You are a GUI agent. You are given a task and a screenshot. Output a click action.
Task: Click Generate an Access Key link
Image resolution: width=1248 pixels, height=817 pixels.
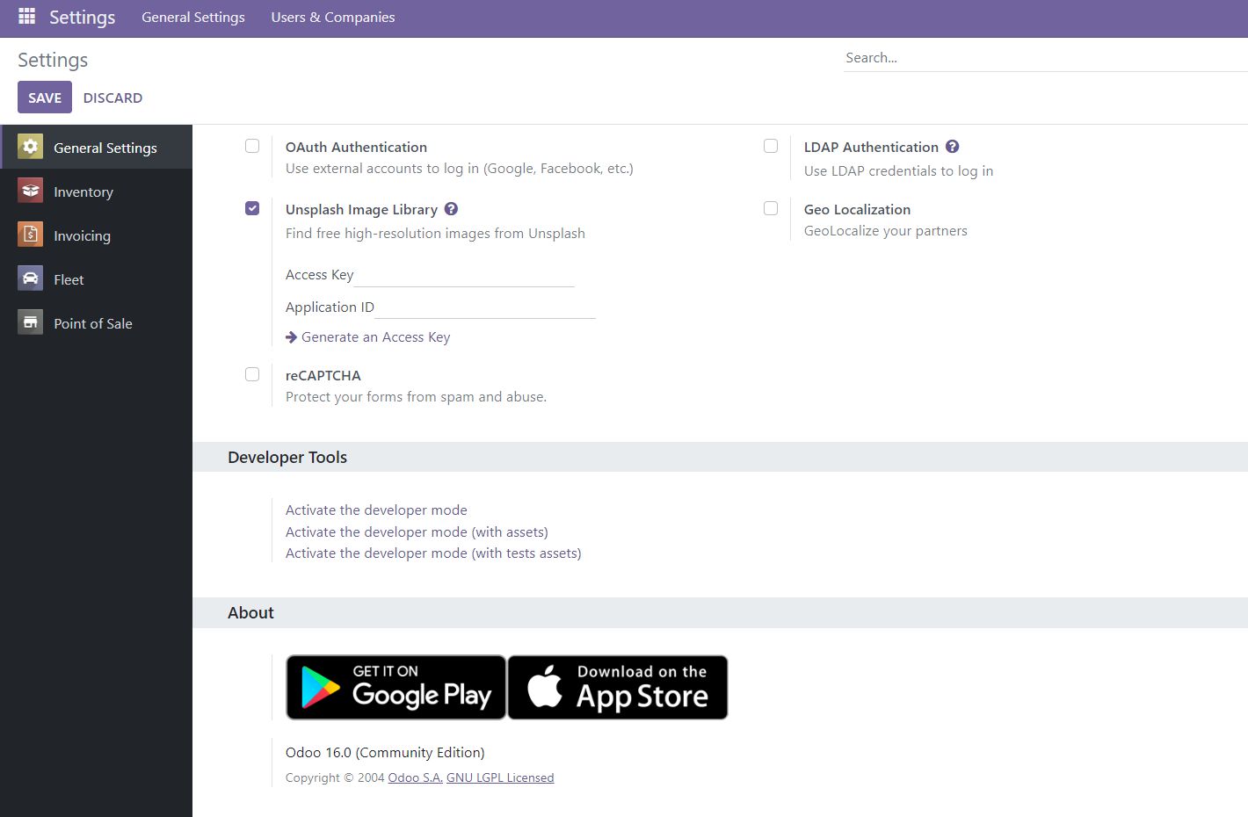[x=375, y=337]
